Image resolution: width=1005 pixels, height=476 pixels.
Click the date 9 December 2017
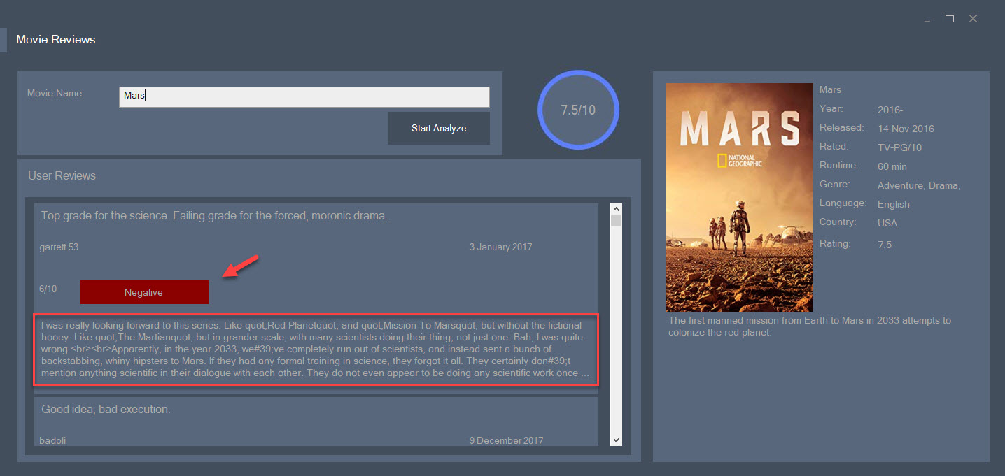tap(506, 440)
